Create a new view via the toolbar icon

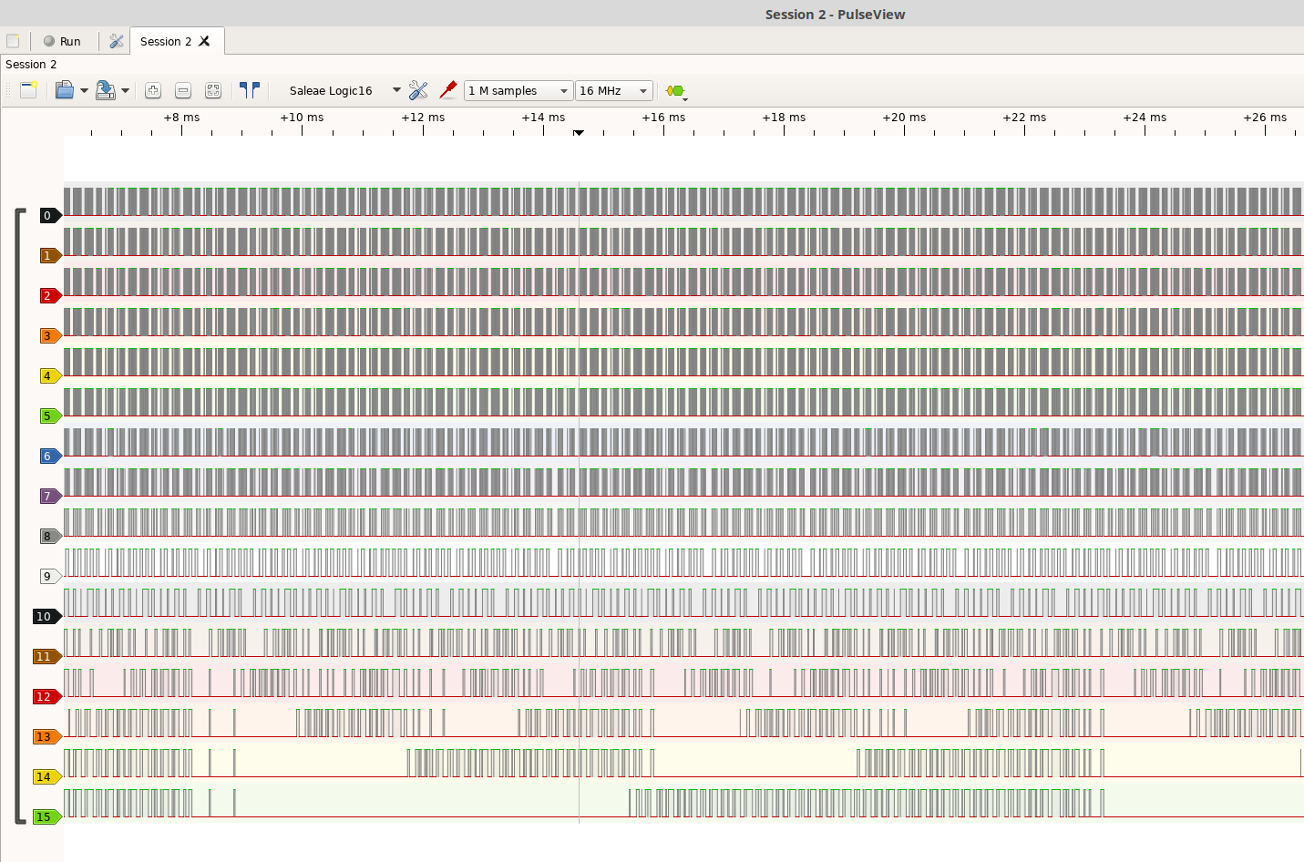28,90
